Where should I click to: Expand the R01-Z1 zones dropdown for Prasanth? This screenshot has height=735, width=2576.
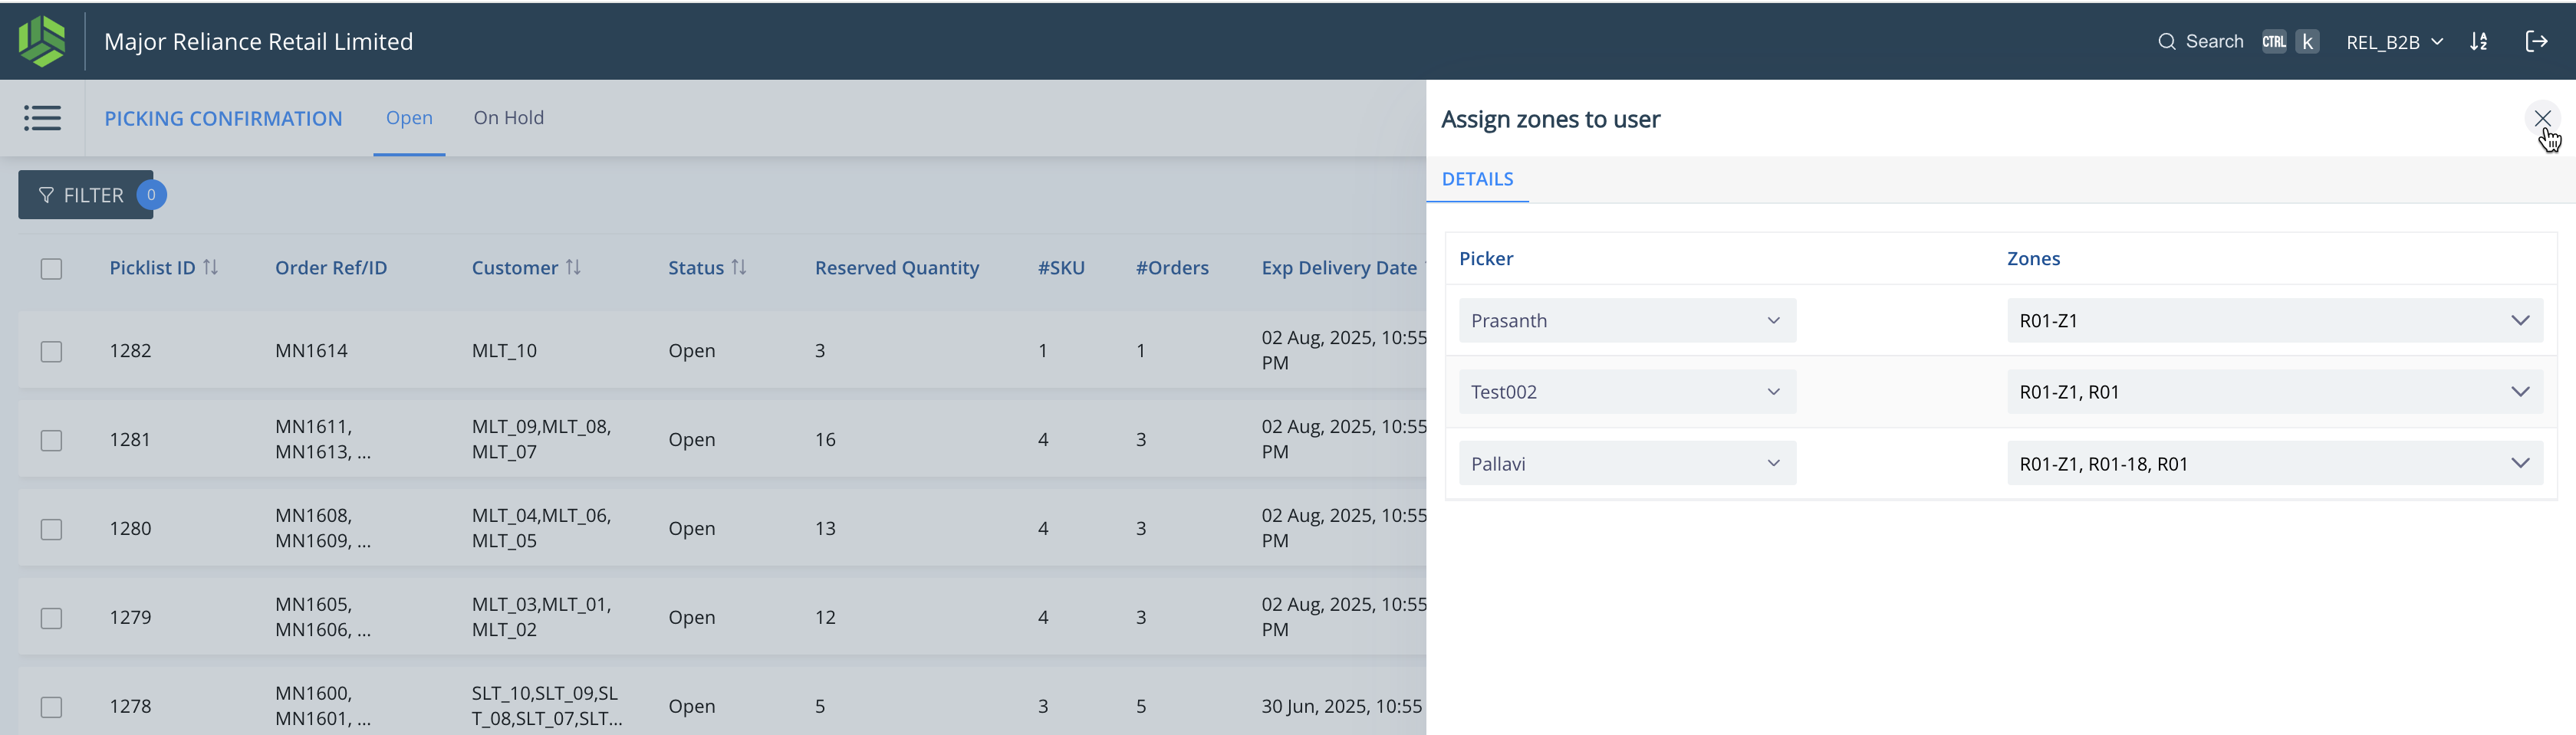click(x=2274, y=320)
